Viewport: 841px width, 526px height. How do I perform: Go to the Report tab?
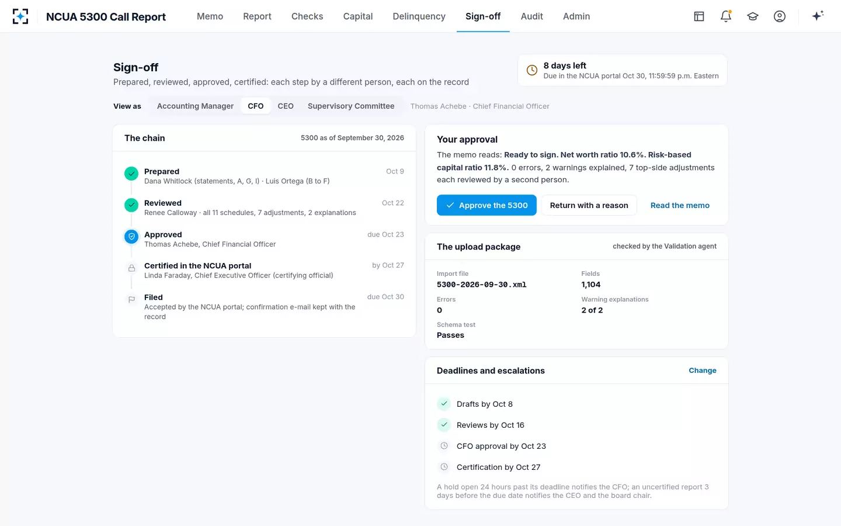[x=257, y=16]
